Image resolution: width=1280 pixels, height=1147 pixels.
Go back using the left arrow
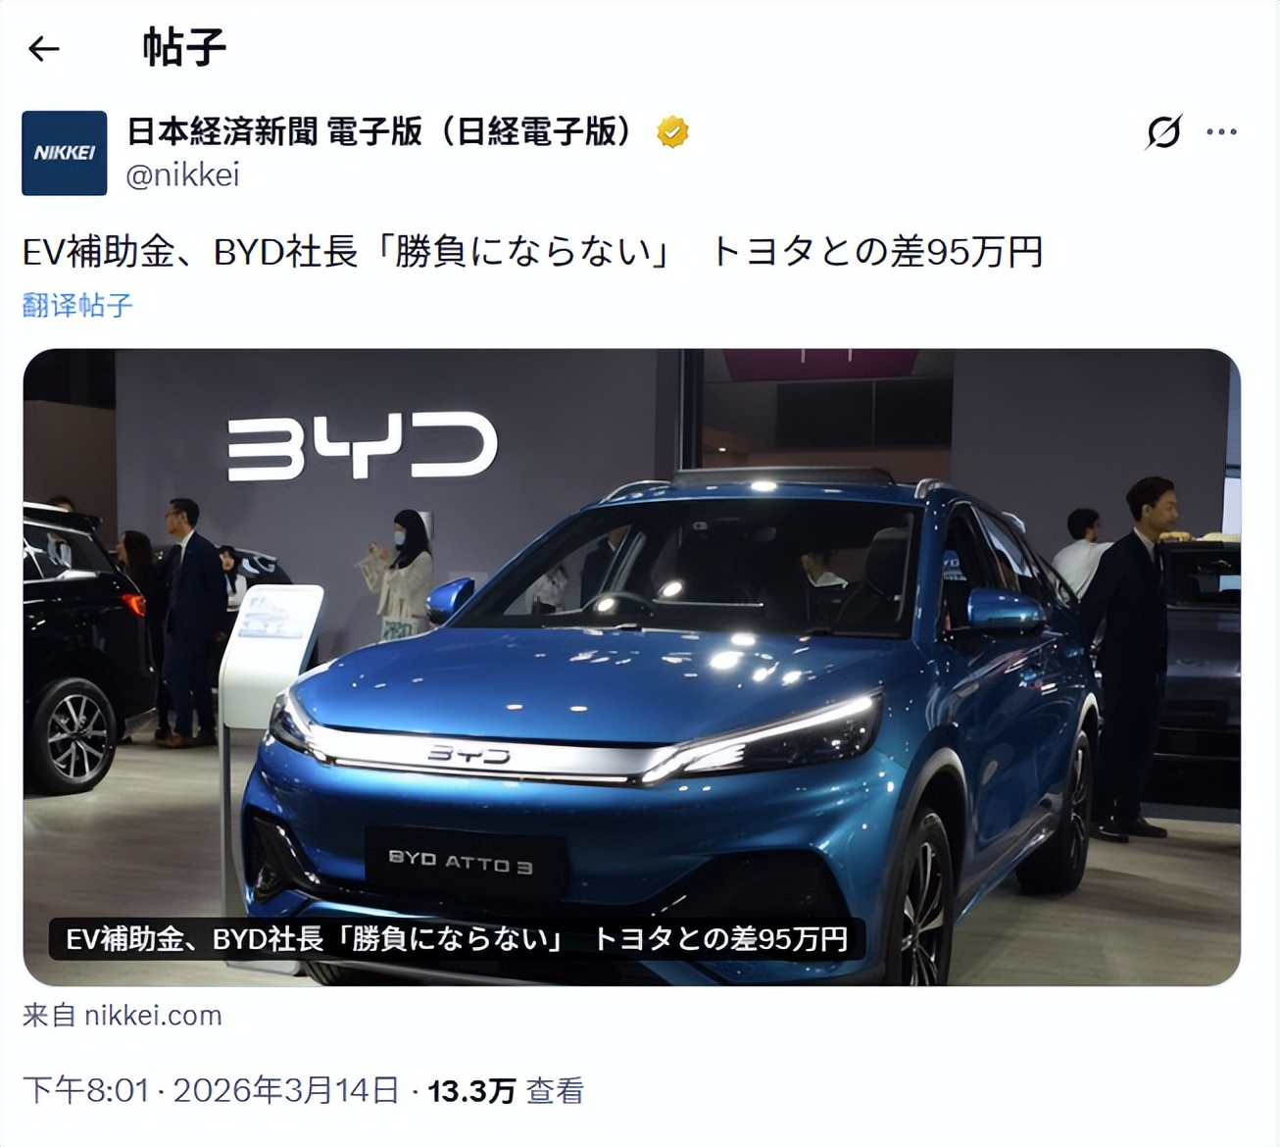pyautogui.click(x=44, y=48)
